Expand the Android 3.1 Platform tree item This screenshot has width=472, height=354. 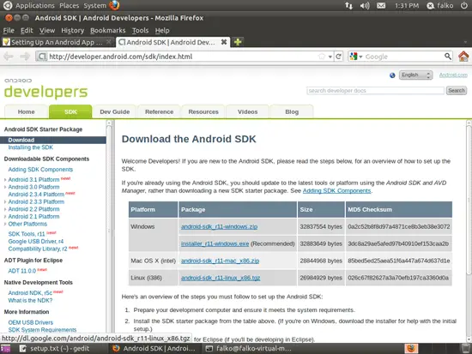[x=5, y=179]
